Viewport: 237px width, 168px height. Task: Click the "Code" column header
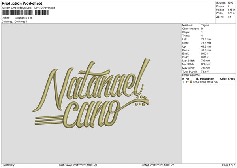223,79
